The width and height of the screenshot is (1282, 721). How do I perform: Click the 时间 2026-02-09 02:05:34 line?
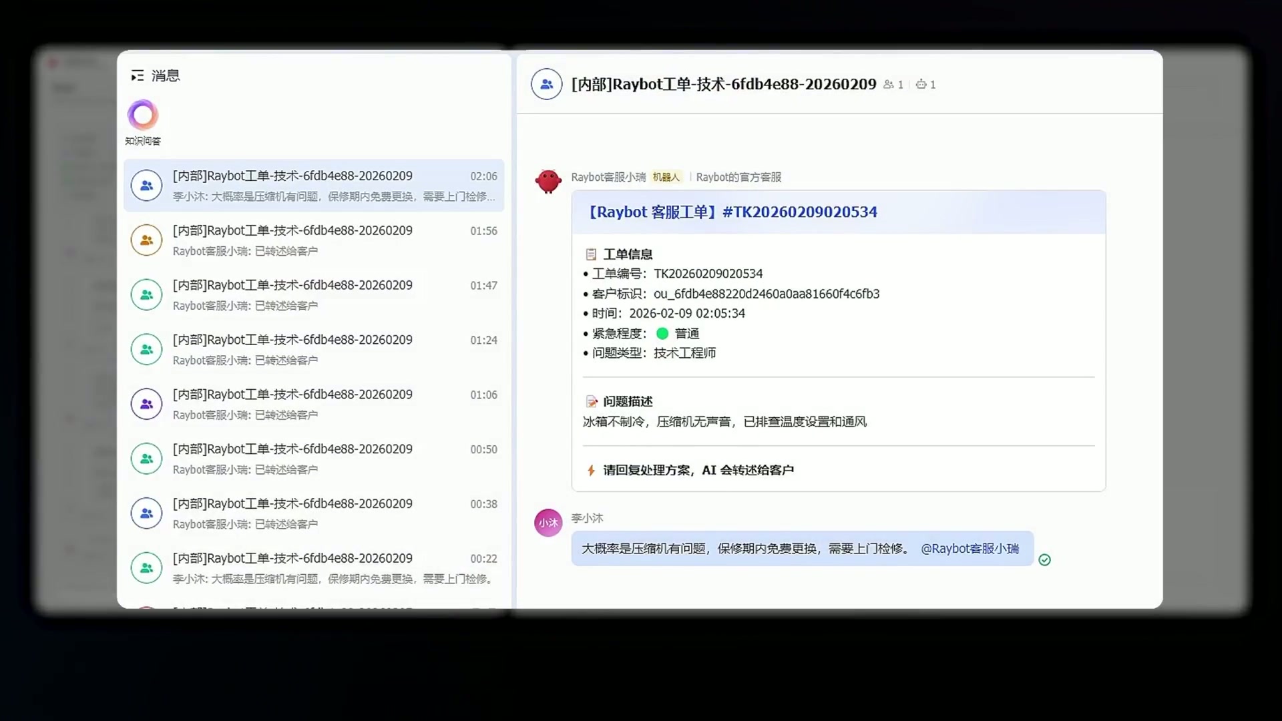664,313
